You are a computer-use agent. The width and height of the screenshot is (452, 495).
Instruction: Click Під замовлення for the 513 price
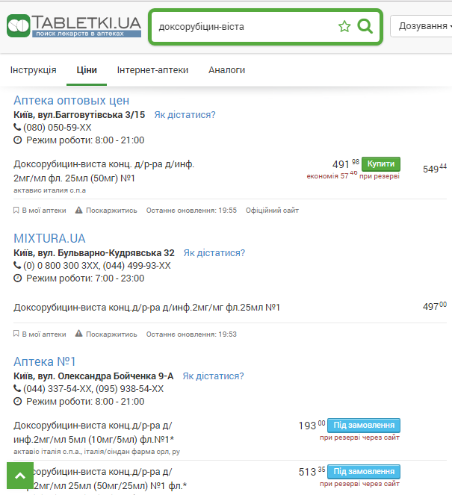click(x=363, y=471)
